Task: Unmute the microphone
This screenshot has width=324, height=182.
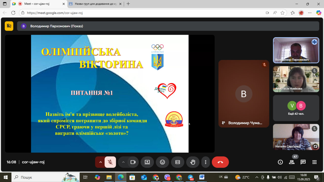Action: [x=110, y=162]
